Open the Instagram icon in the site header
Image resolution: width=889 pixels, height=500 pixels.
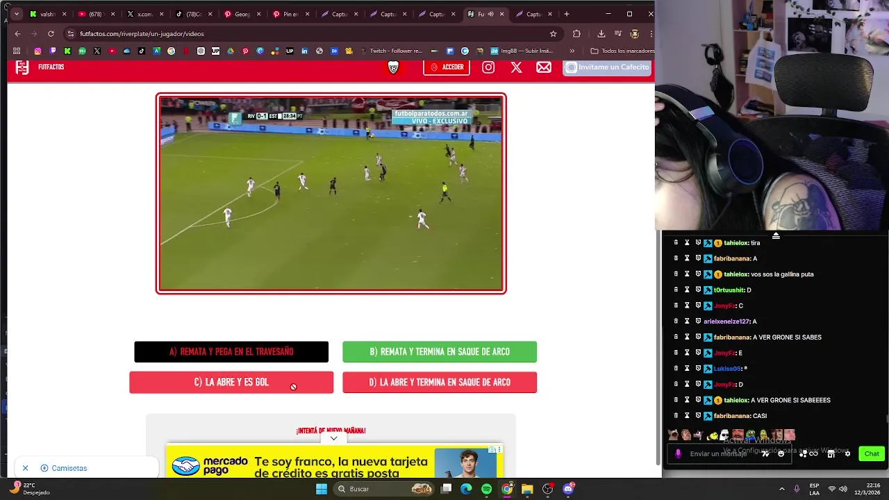[x=488, y=67]
